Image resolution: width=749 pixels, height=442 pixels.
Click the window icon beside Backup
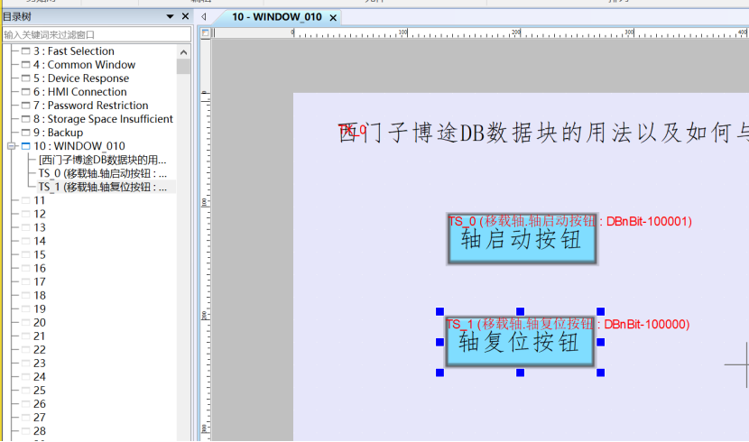(26, 133)
